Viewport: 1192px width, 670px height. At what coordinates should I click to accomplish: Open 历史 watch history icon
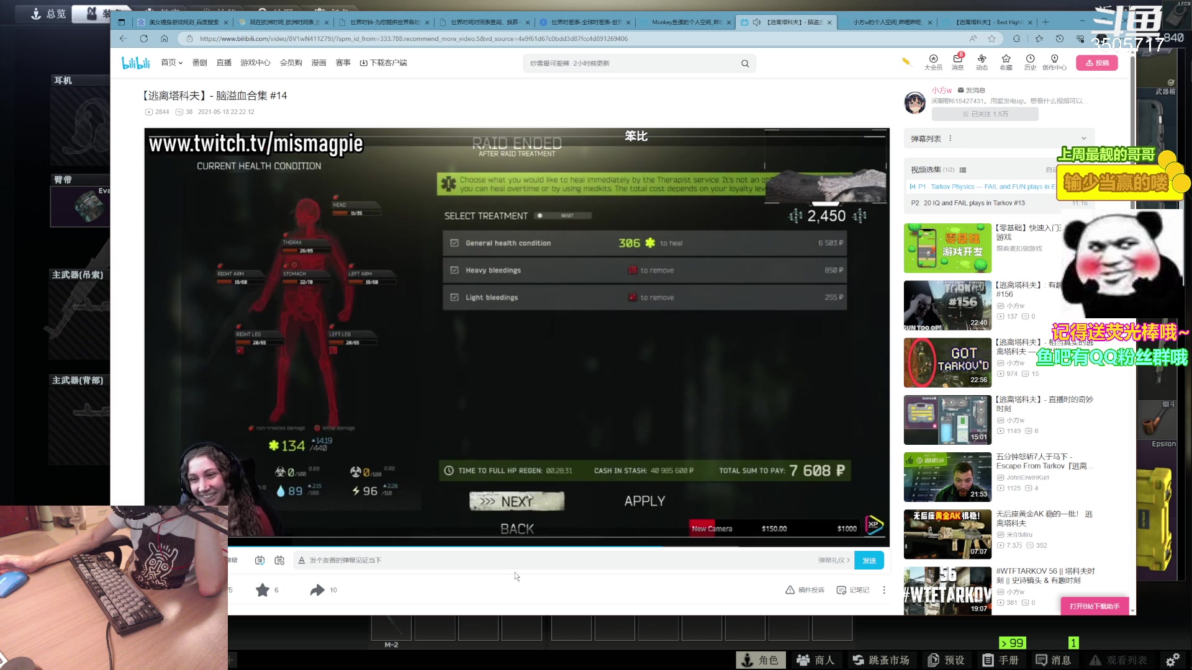pyautogui.click(x=1030, y=62)
